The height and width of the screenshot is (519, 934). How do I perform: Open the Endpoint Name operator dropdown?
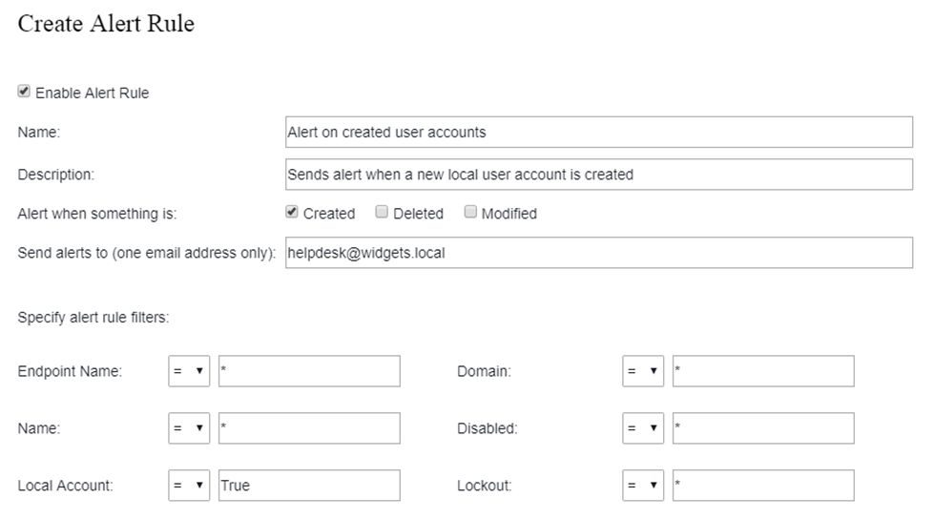coord(189,371)
